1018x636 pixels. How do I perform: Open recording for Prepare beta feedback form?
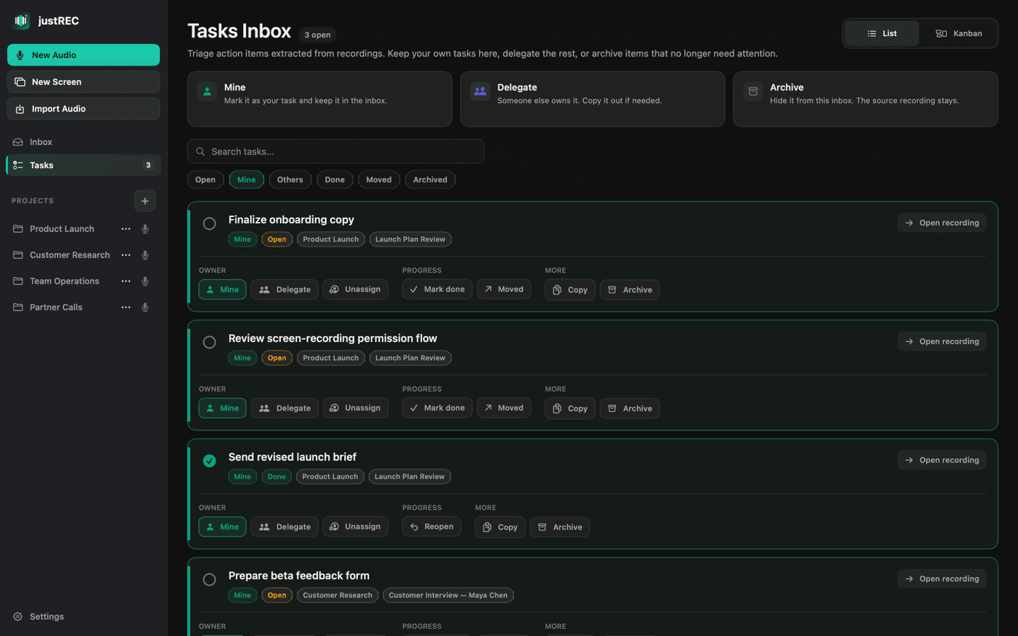coord(942,579)
